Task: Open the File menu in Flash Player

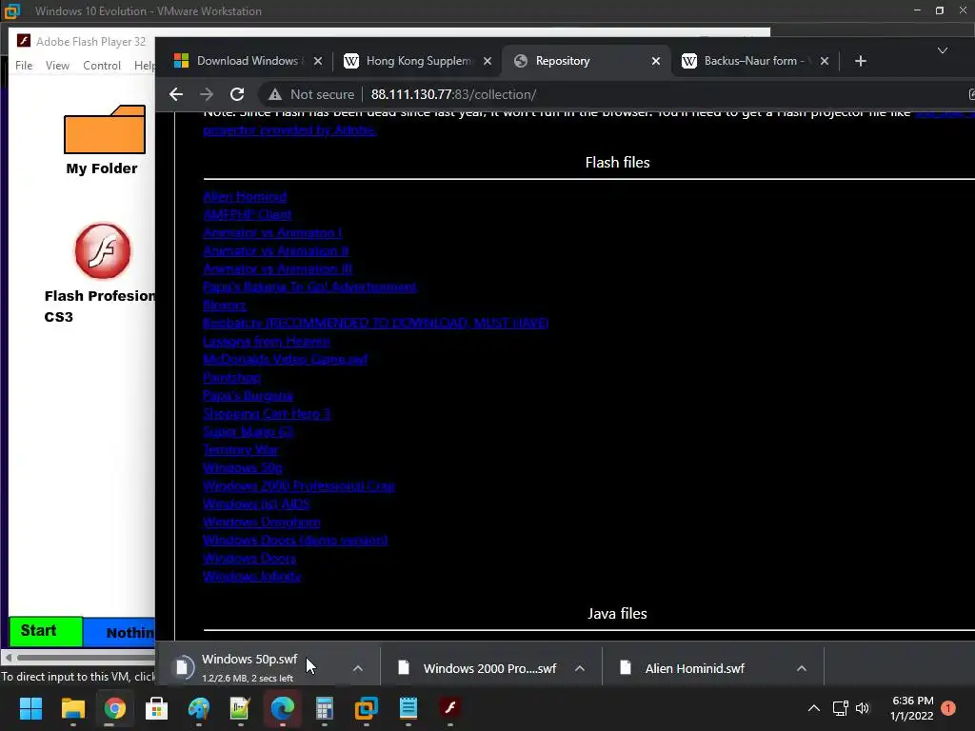Action: coord(24,66)
